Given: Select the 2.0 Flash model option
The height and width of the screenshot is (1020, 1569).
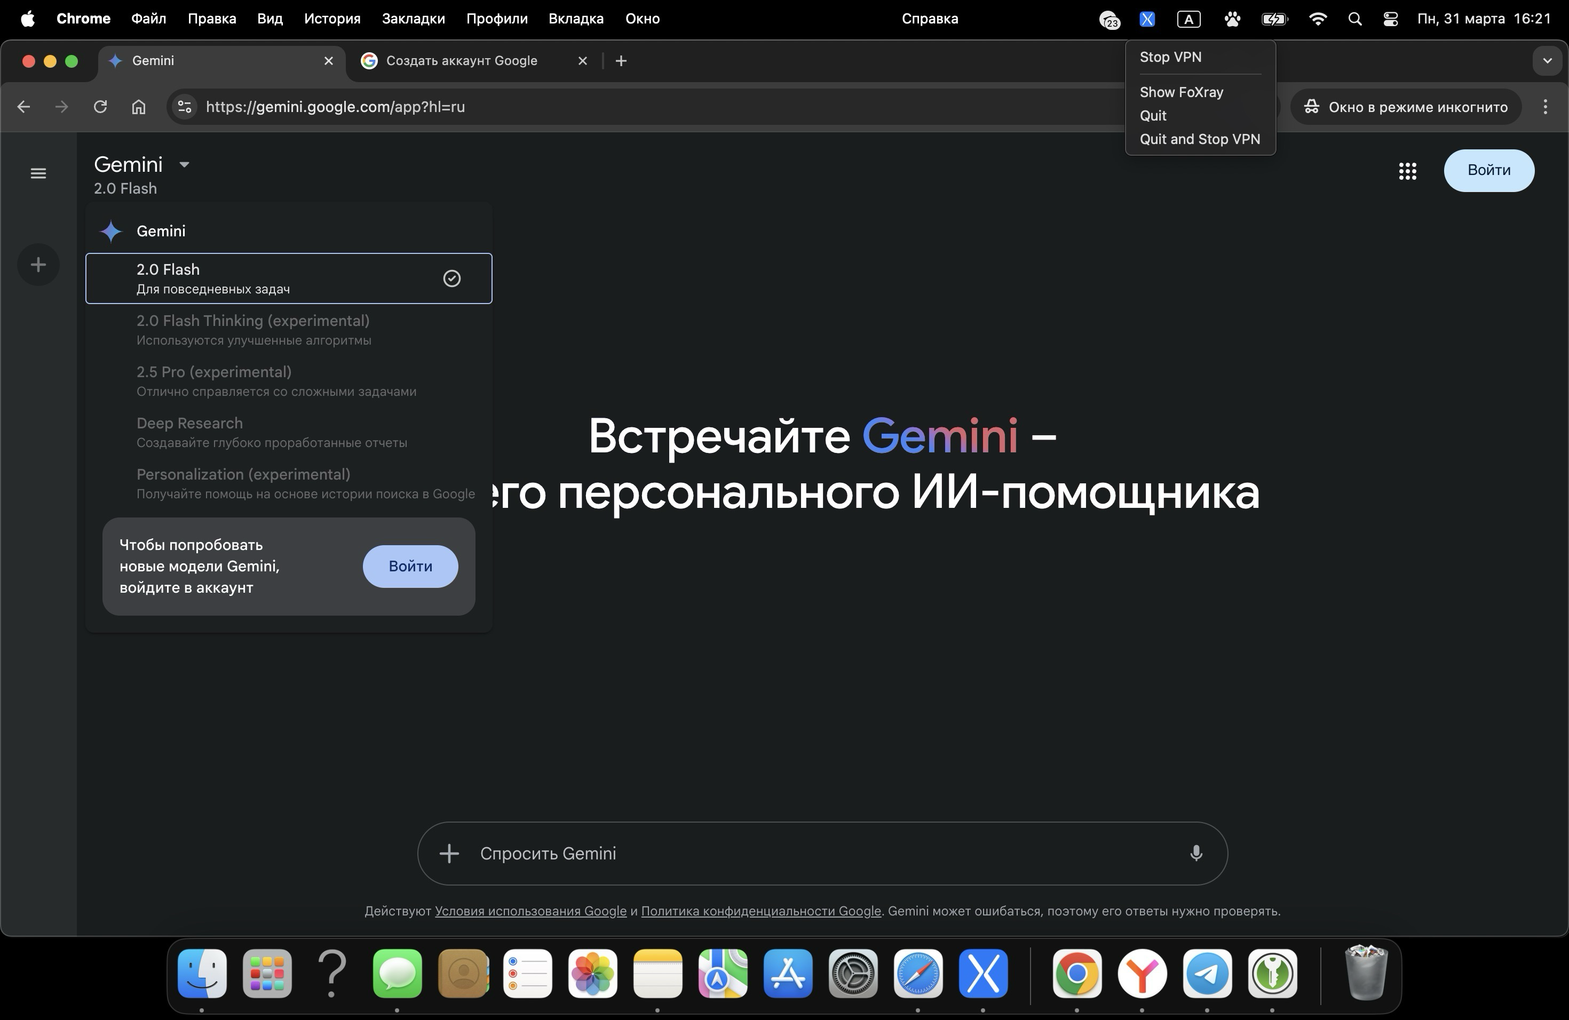Looking at the screenshot, I should [x=288, y=278].
